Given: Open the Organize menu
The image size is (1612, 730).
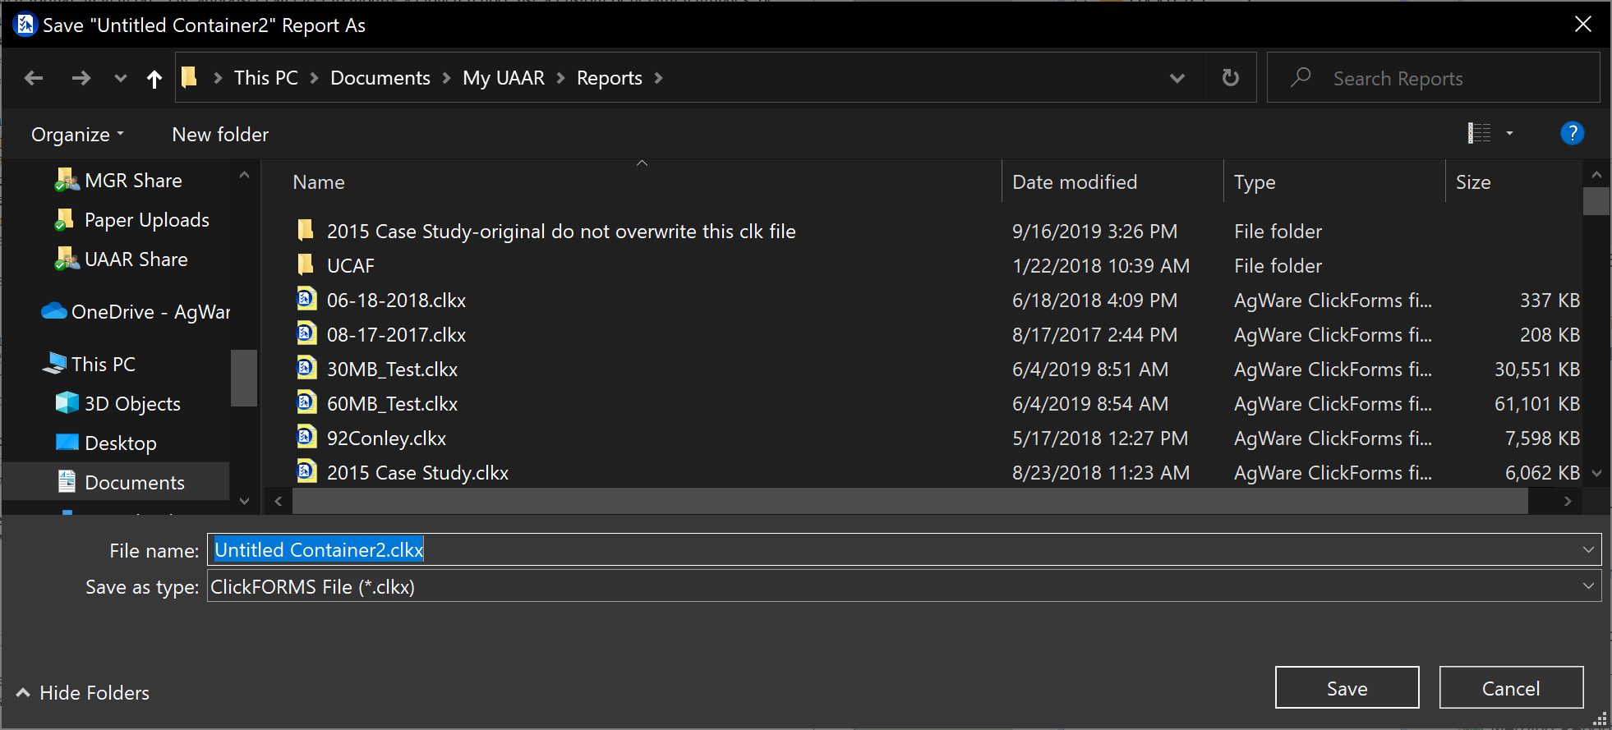Looking at the screenshot, I should [x=77, y=135].
